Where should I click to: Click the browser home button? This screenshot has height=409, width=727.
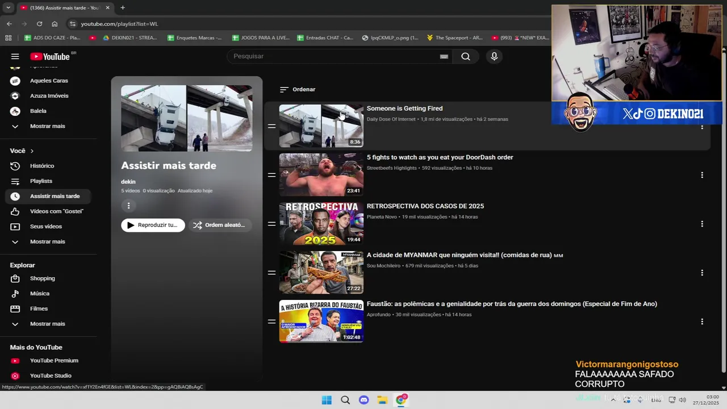55,24
